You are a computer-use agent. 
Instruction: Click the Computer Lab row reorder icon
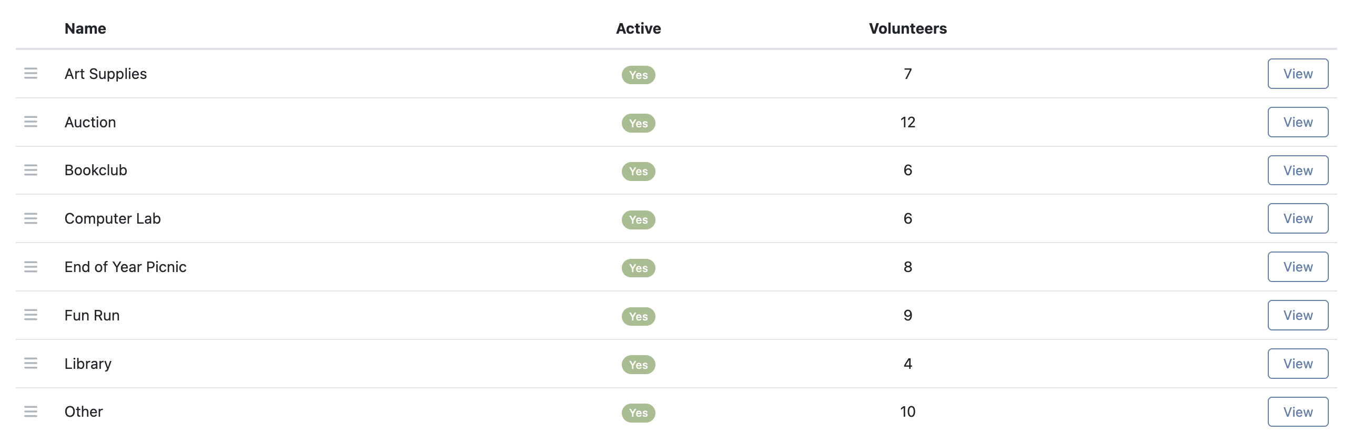[31, 218]
